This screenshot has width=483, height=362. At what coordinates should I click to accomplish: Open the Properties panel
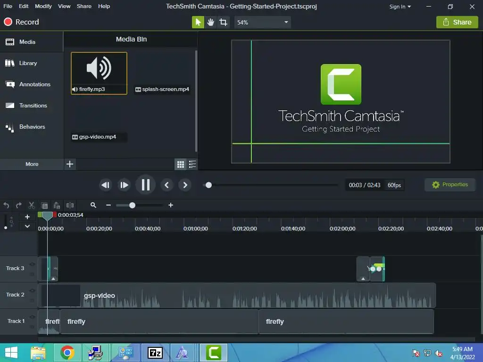pos(450,185)
